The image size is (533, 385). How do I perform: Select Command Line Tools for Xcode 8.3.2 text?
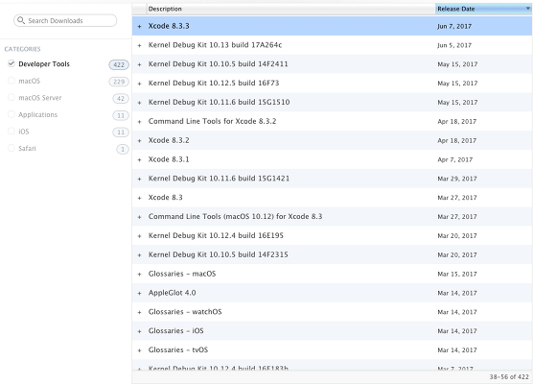[212, 121]
